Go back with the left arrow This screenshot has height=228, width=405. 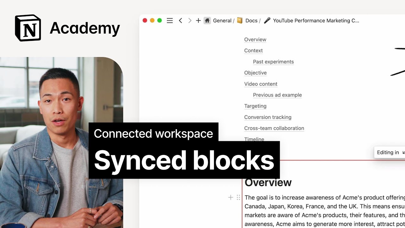180,21
